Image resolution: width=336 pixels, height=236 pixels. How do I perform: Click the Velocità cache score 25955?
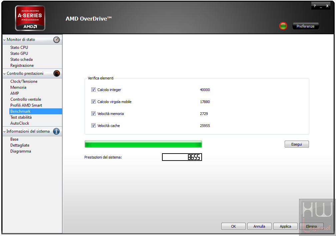coord(205,126)
